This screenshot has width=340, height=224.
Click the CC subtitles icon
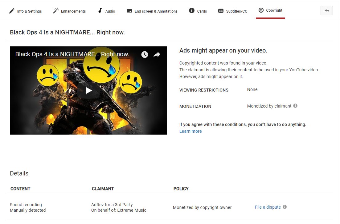(x=221, y=11)
